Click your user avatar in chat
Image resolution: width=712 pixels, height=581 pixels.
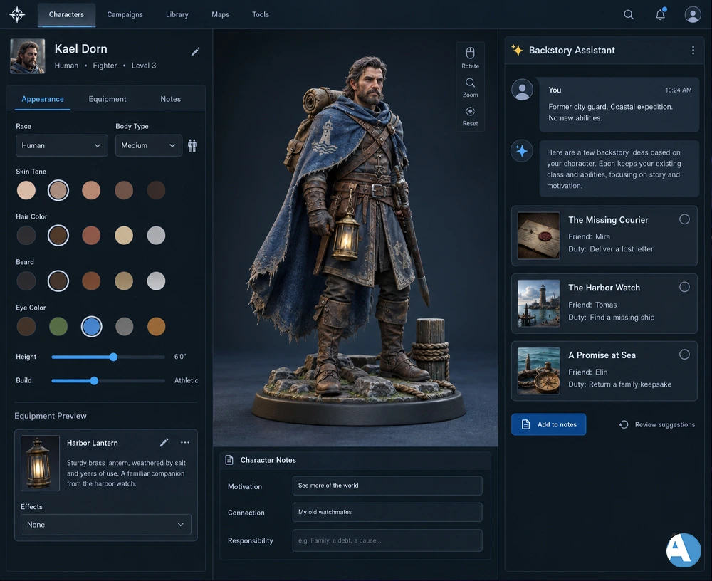coord(522,90)
